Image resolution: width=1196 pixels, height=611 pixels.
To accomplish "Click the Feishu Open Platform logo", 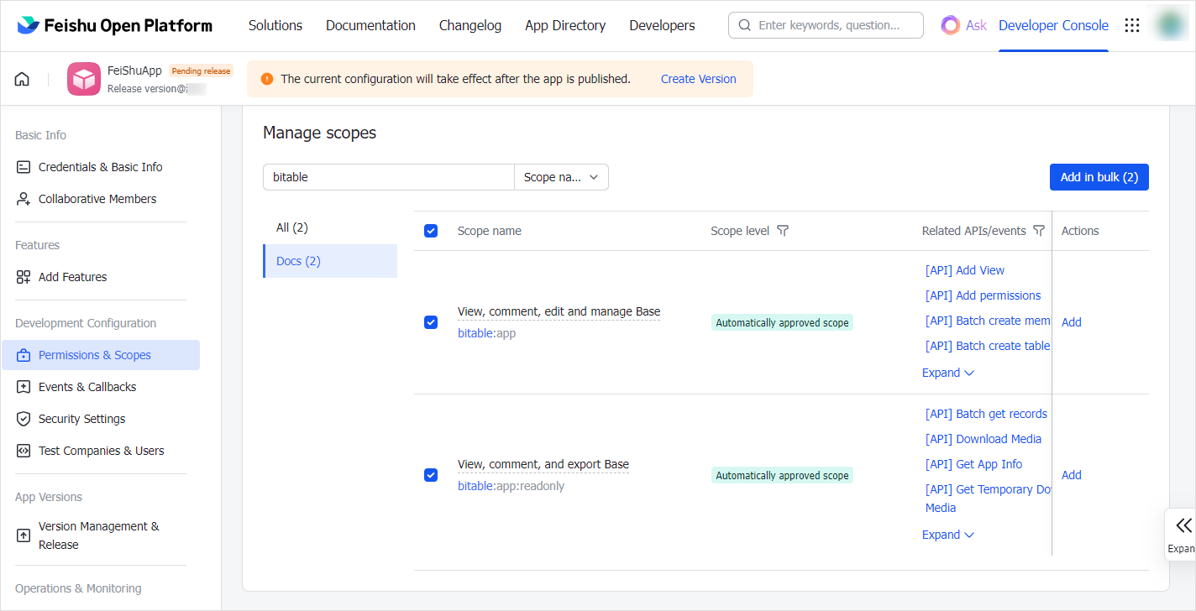I will point(115,25).
